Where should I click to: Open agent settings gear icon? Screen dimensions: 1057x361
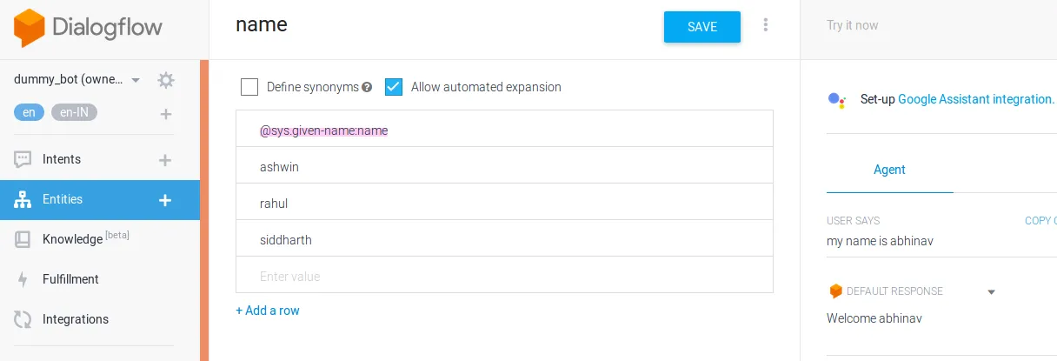(x=166, y=81)
